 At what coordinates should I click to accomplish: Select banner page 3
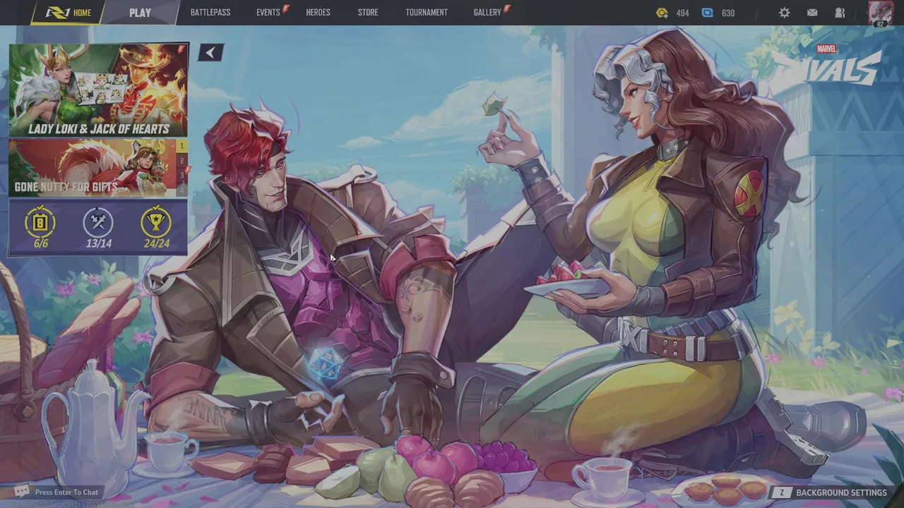pos(182,175)
